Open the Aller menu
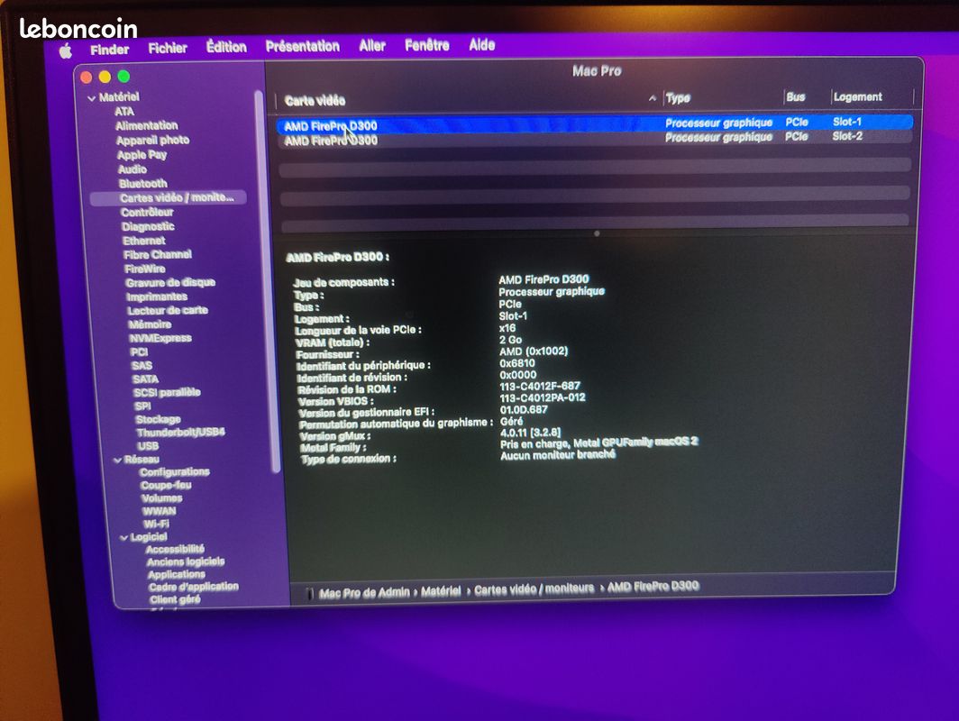This screenshot has height=721, width=959. tap(372, 46)
